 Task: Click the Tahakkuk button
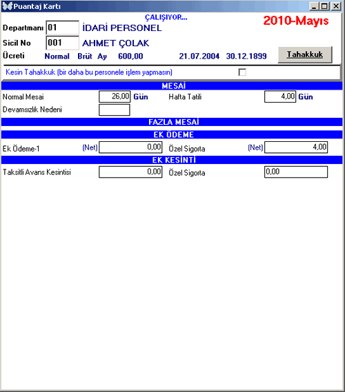tap(305, 54)
